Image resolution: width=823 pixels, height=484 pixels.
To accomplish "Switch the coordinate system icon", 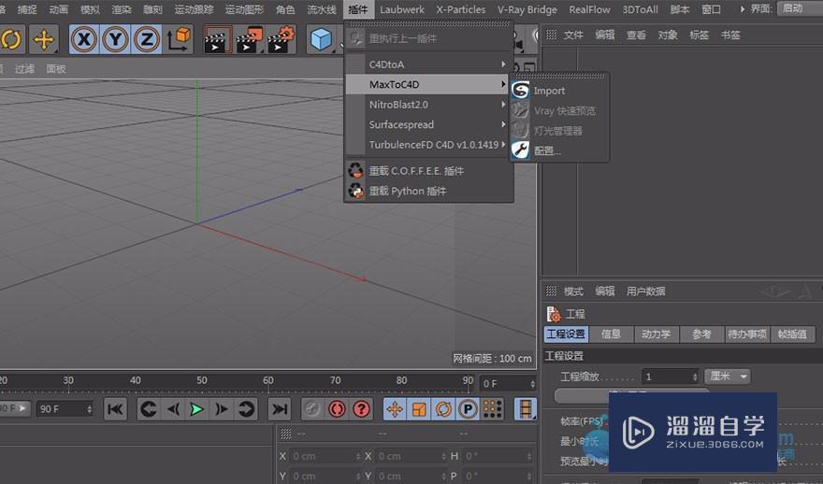I will point(179,39).
